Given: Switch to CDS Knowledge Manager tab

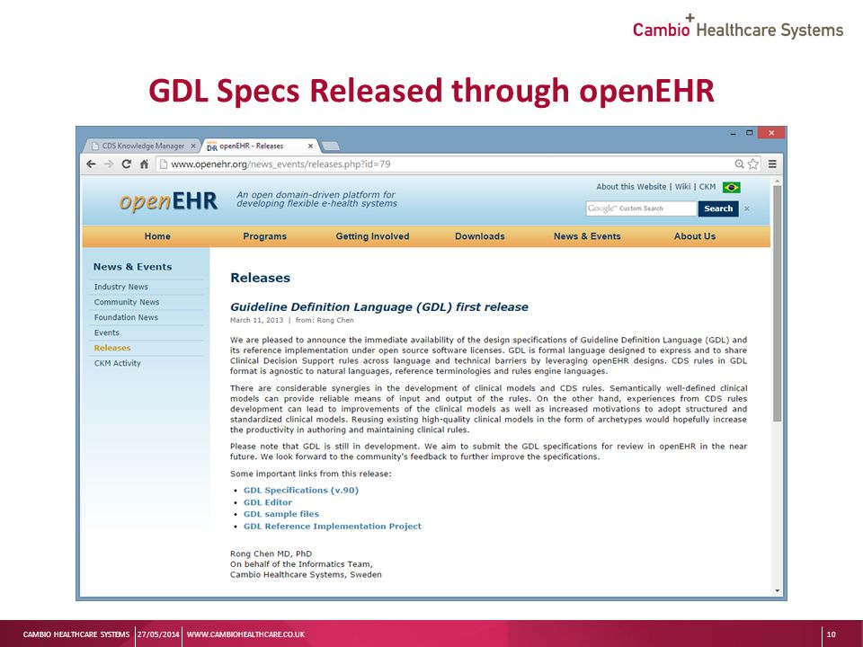Looking at the screenshot, I should 143,146.
